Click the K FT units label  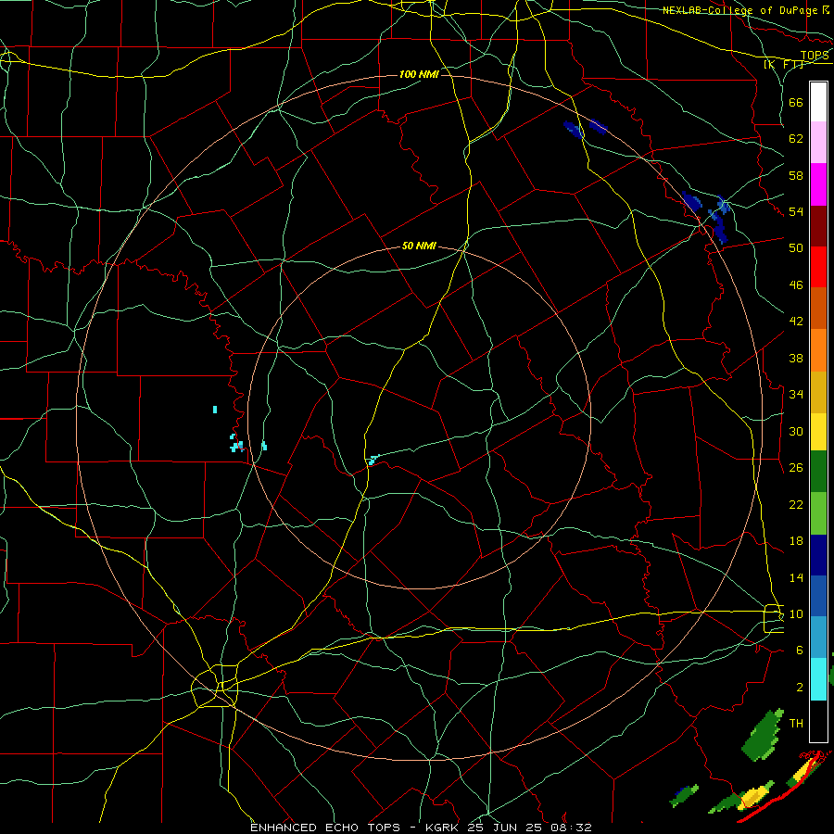[783, 65]
